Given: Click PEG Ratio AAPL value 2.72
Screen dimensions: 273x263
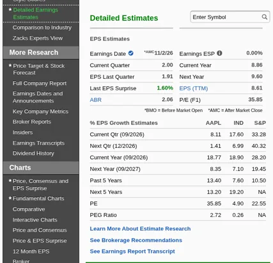Looking at the screenshot, I should (x=215, y=215).
